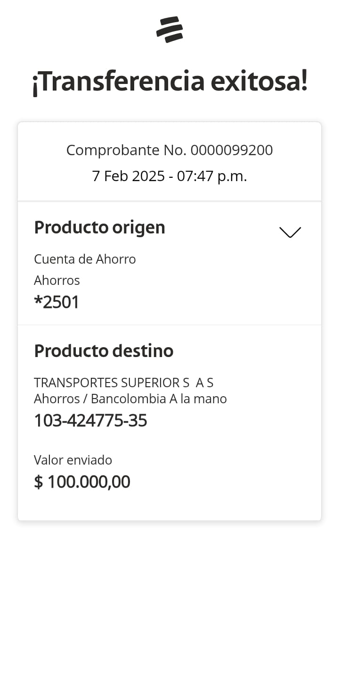The width and height of the screenshot is (339, 674).
Task: Tap the time 07:47 p.m.
Action: tap(212, 176)
